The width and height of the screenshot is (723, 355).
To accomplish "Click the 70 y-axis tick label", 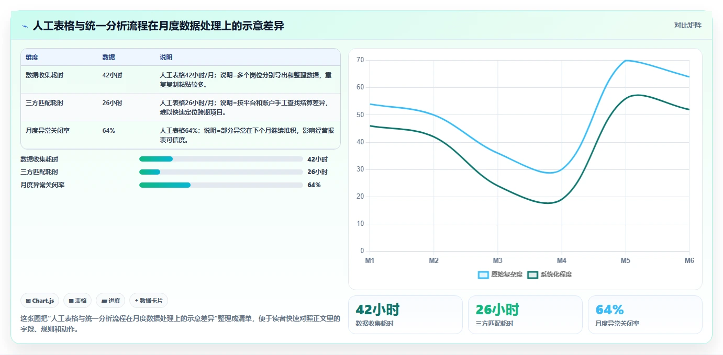I will pyautogui.click(x=360, y=60).
